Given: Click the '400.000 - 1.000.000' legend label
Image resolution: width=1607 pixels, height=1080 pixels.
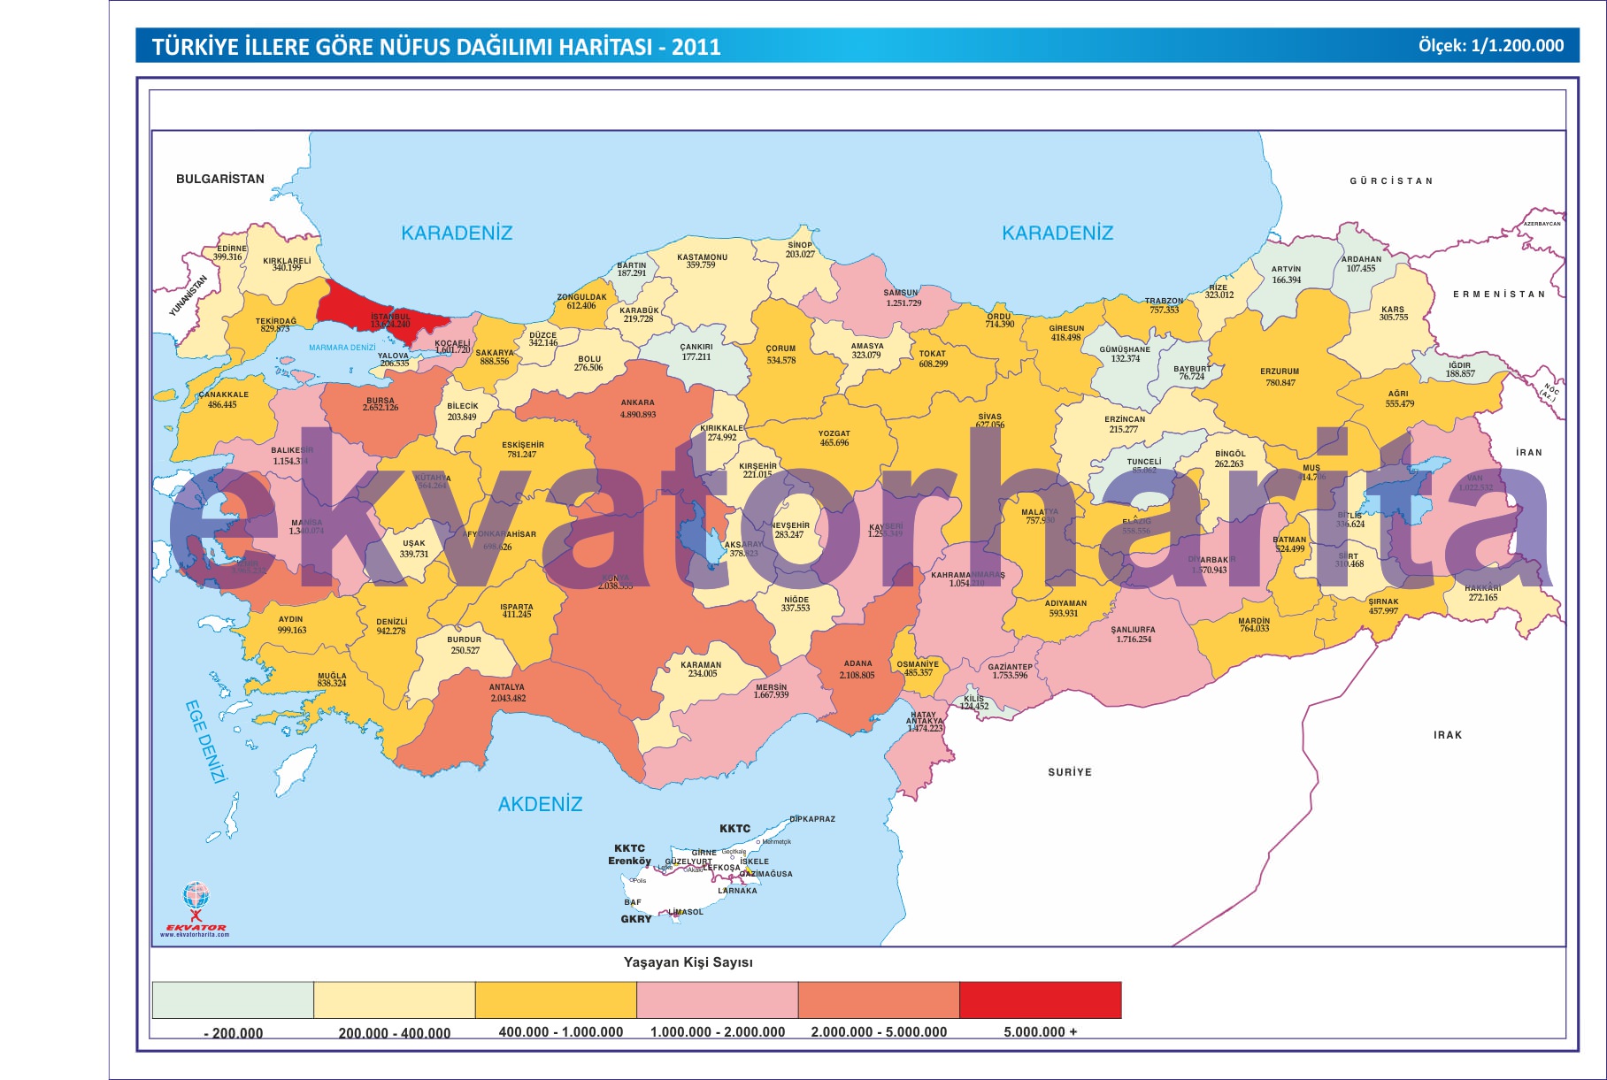Looking at the screenshot, I should coord(561,1032).
